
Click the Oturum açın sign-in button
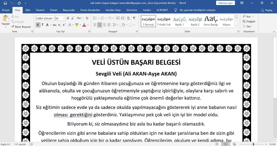pyautogui.click(x=225, y=3)
